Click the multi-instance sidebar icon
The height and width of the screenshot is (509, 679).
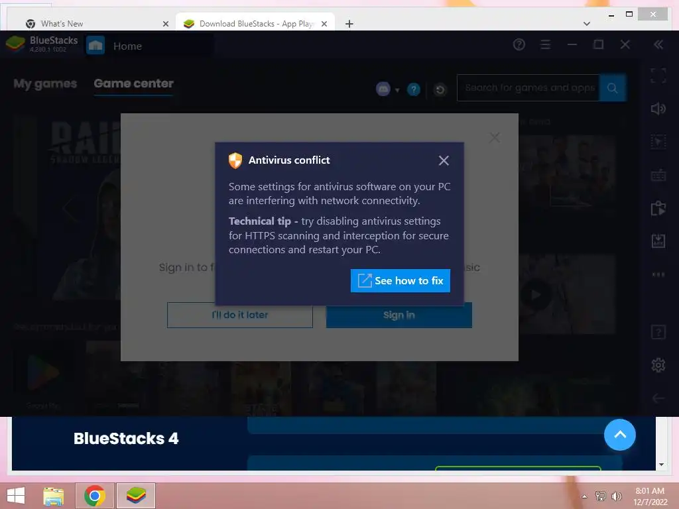pyautogui.click(x=658, y=208)
